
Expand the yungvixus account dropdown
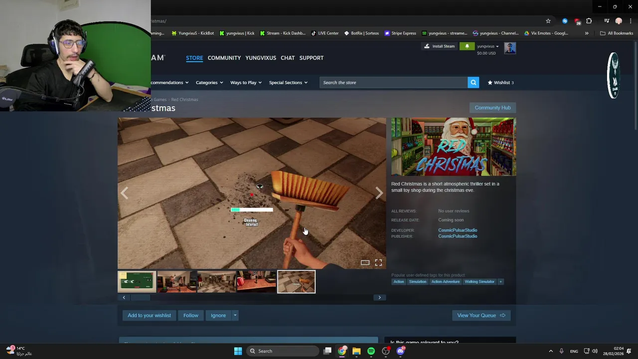pyautogui.click(x=487, y=46)
